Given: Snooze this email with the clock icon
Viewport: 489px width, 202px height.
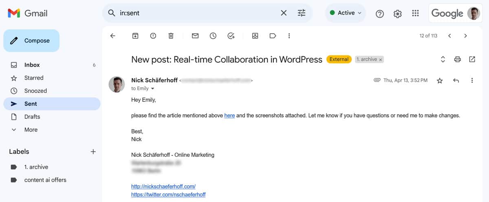Looking at the screenshot, I should pyautogui.click(x=213, y=36).
